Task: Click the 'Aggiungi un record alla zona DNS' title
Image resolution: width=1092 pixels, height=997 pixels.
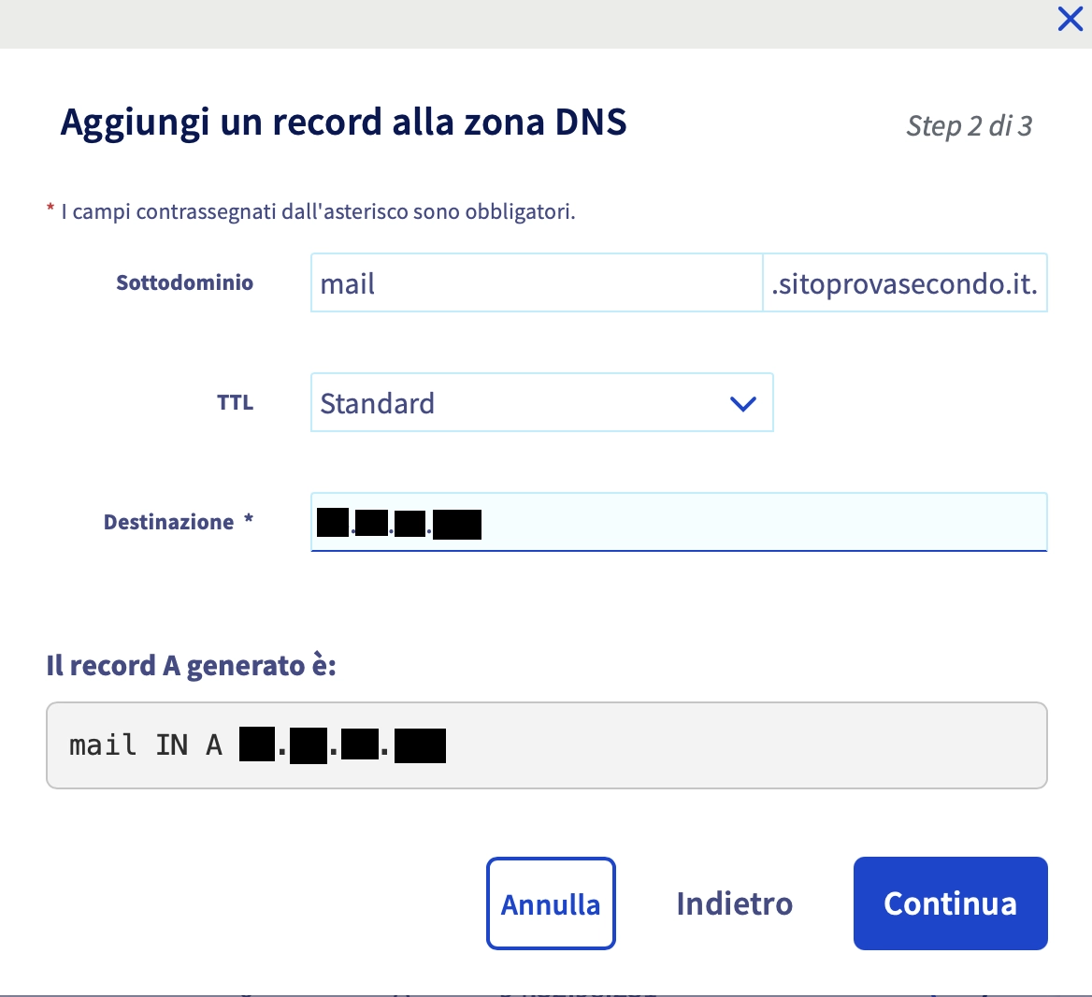Action: coord(343,123)
